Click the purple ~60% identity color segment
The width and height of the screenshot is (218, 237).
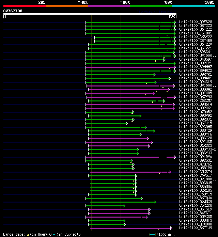(x=109, y=6)
